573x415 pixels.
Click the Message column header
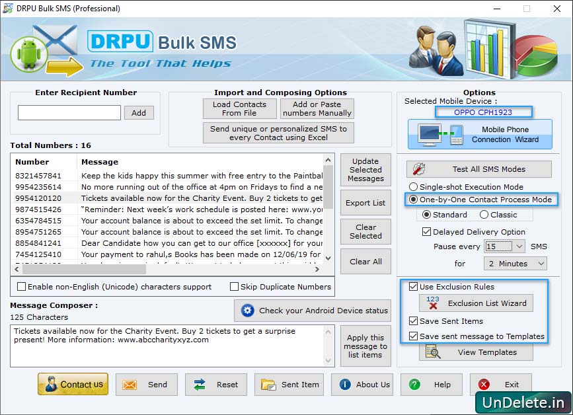[200, 162]
